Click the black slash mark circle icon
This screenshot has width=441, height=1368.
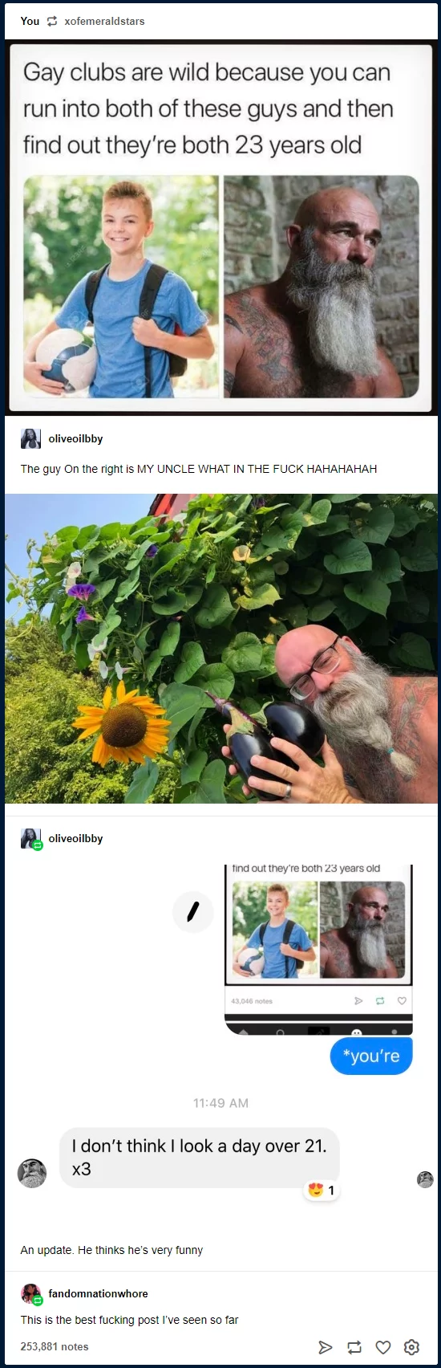click(193, 911)
